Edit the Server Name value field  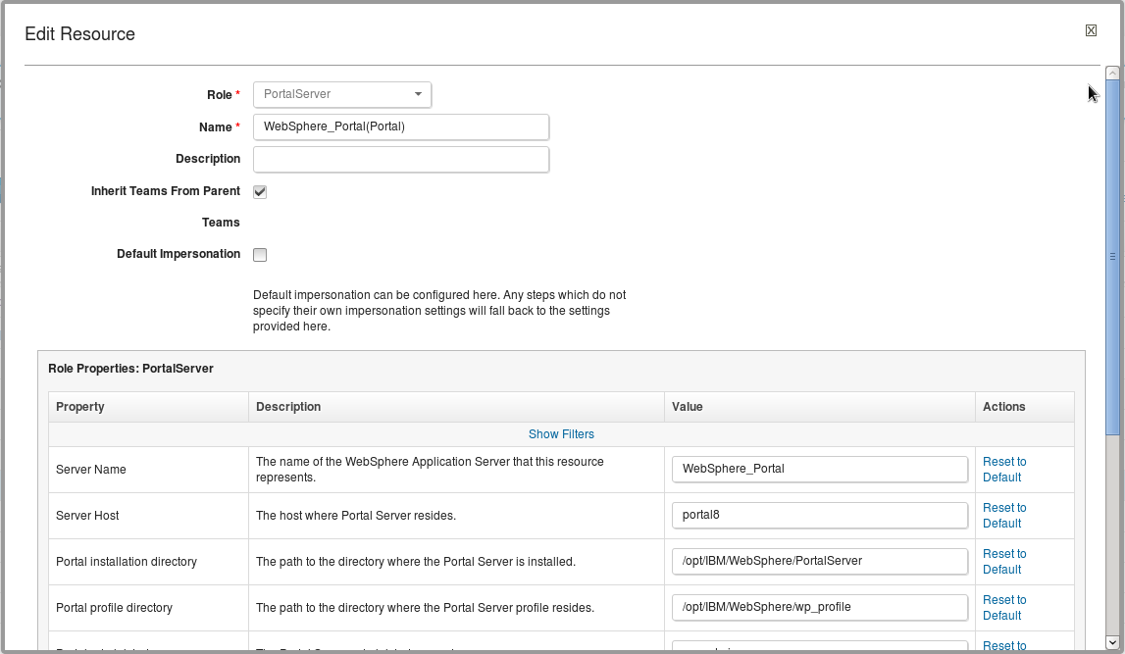click(x=820, y=469)
